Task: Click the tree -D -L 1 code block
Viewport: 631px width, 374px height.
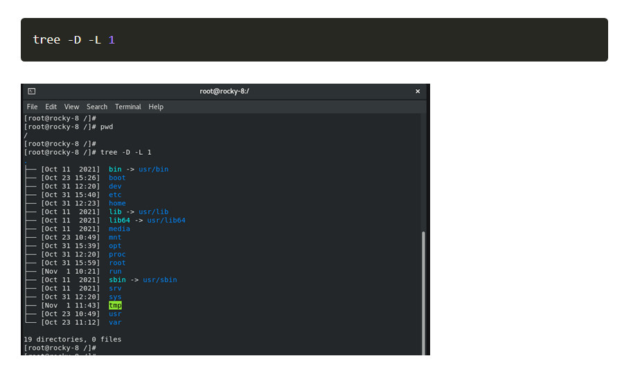Action: 314,40
